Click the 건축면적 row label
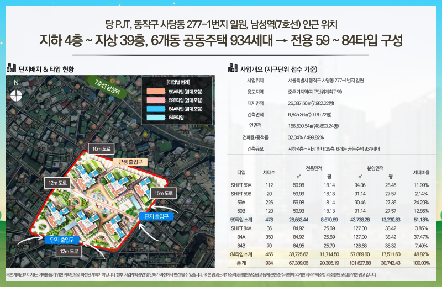This screenshot has width=442, height=287. (255, 115)
